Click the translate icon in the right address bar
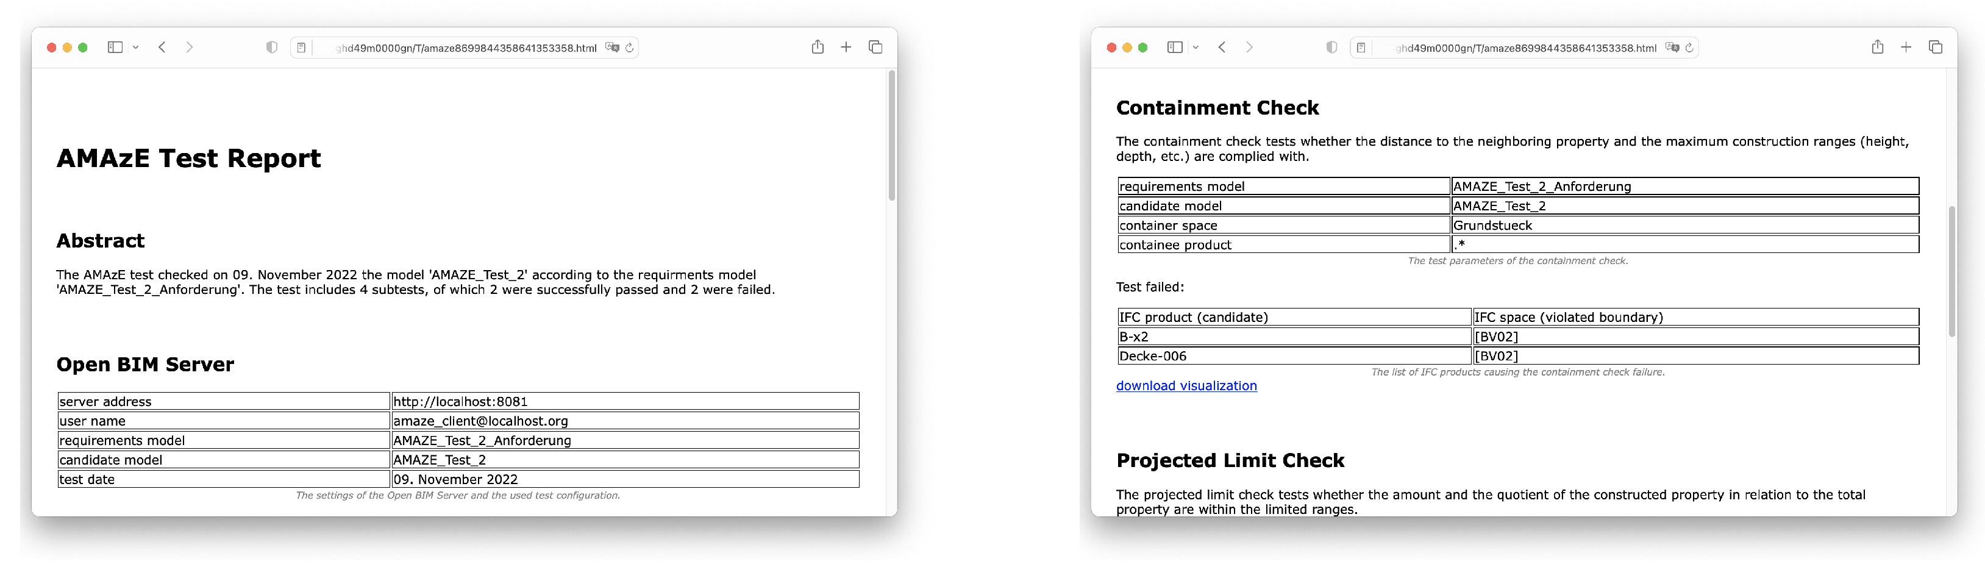This screenshot has height=578, width=1985. (1672, 48)
